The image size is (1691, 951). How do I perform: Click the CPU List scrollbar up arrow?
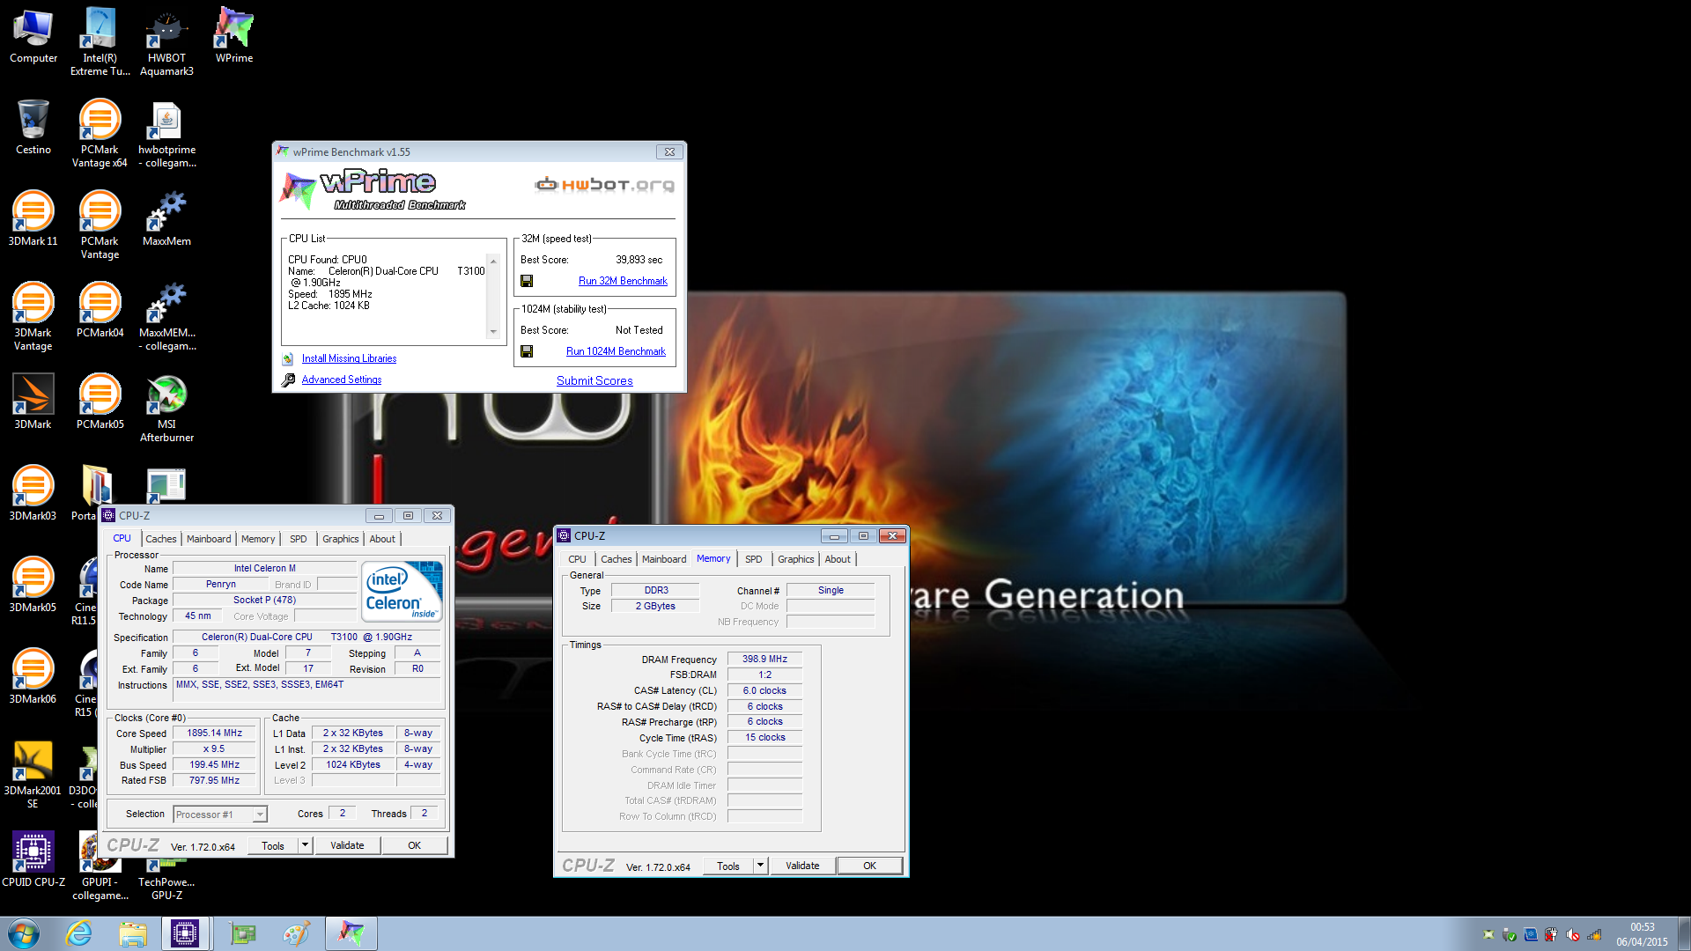493,262
